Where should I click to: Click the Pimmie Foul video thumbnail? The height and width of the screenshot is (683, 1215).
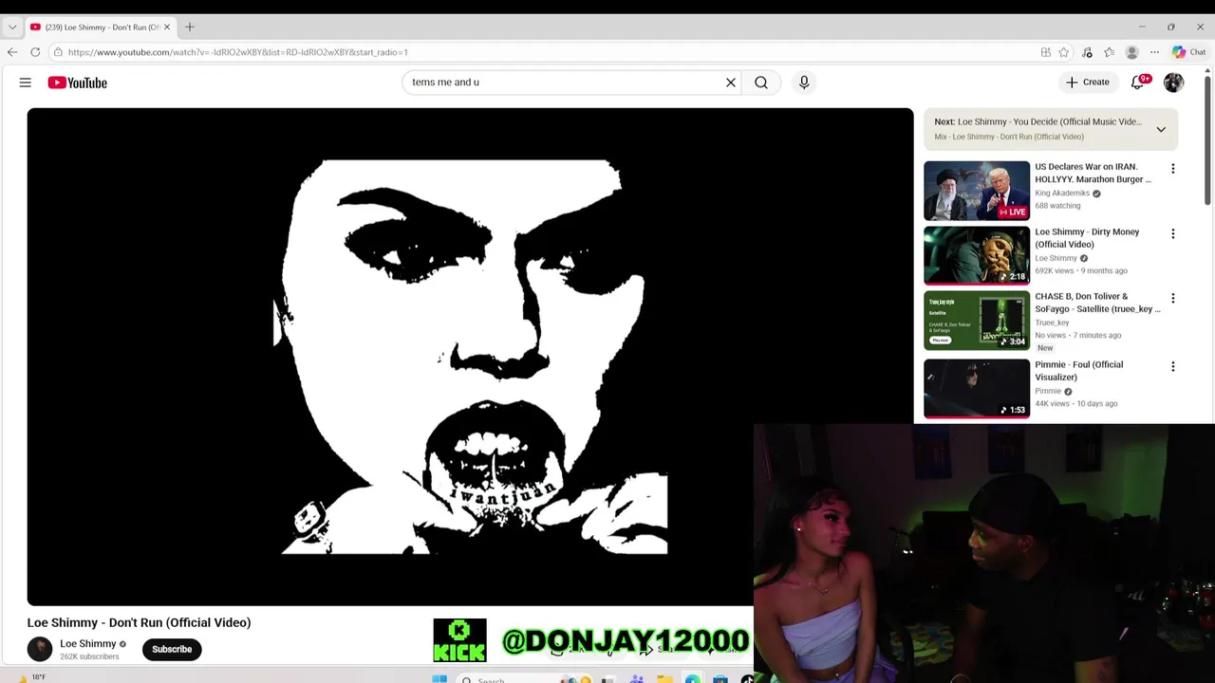coord(977,388)
